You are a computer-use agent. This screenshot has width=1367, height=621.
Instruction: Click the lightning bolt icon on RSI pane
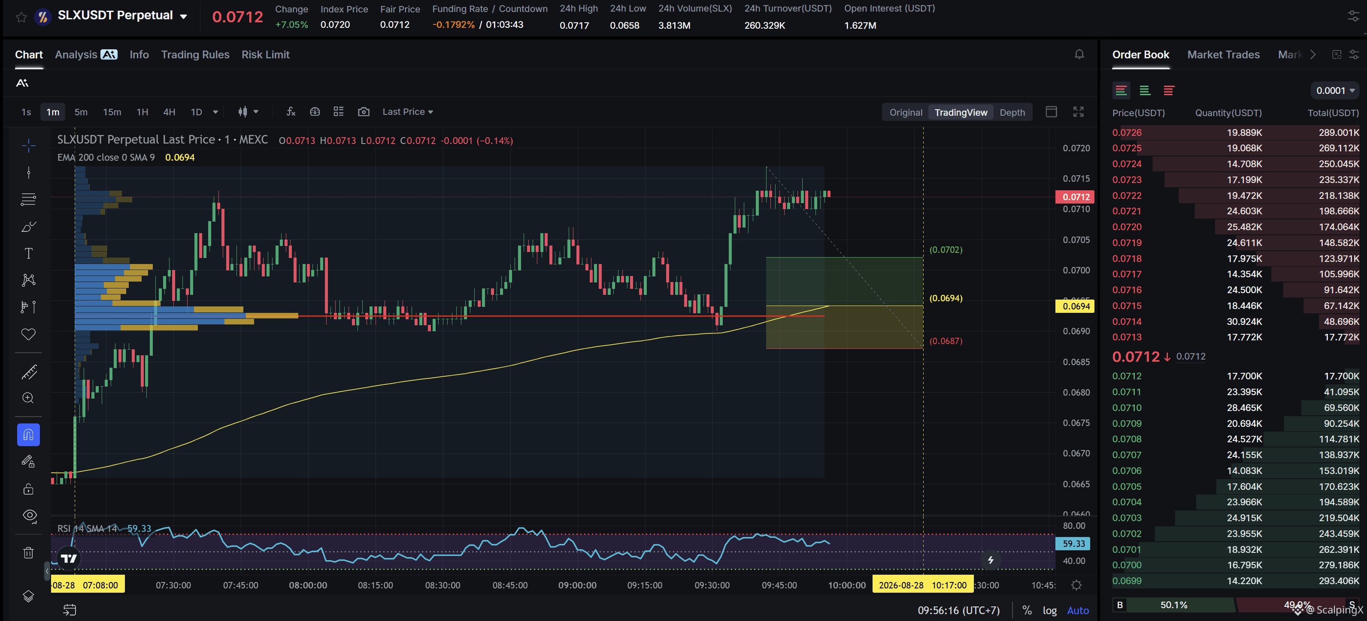tap(991, 560)
